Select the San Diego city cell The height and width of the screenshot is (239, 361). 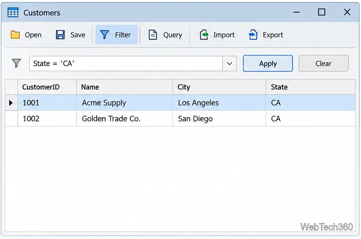pos(219,119)
